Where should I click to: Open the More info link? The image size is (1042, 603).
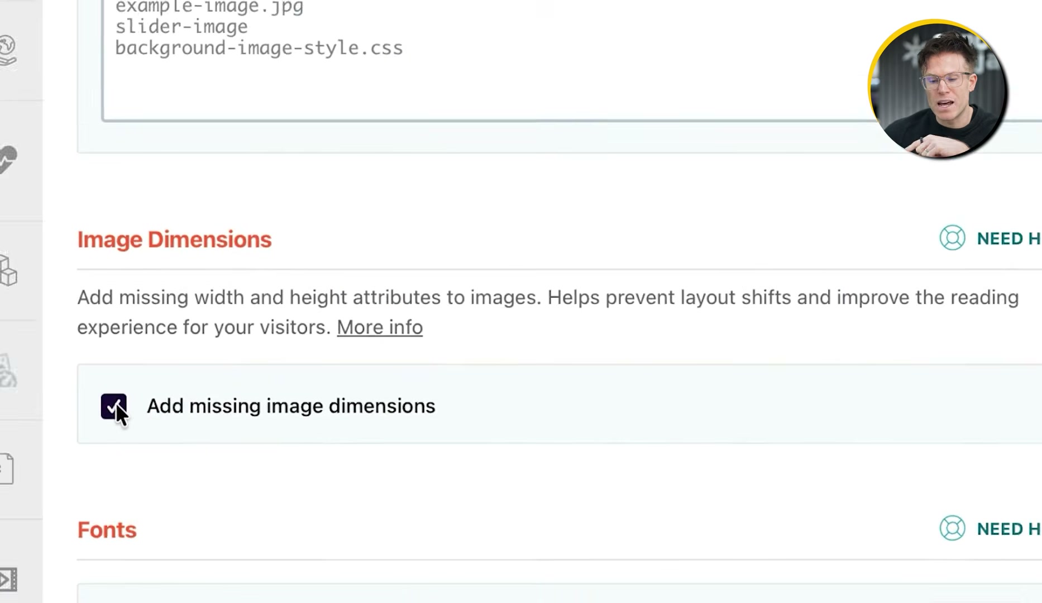tap(380, 327)
